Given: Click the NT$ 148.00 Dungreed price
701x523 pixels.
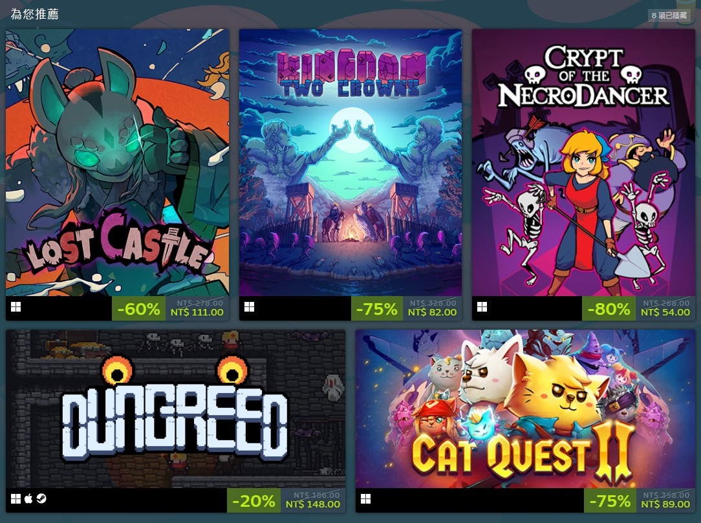Looking at the screenshot, I should click(x=313, y=504).
